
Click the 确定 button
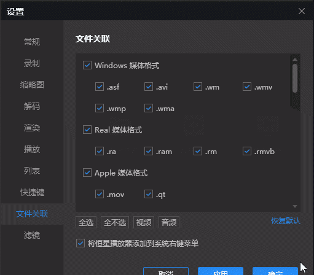pyautogui.click(x=275, y=271)
